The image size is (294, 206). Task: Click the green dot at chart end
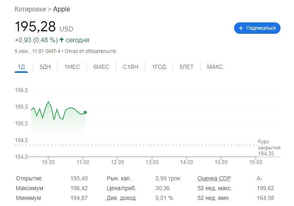85,112
